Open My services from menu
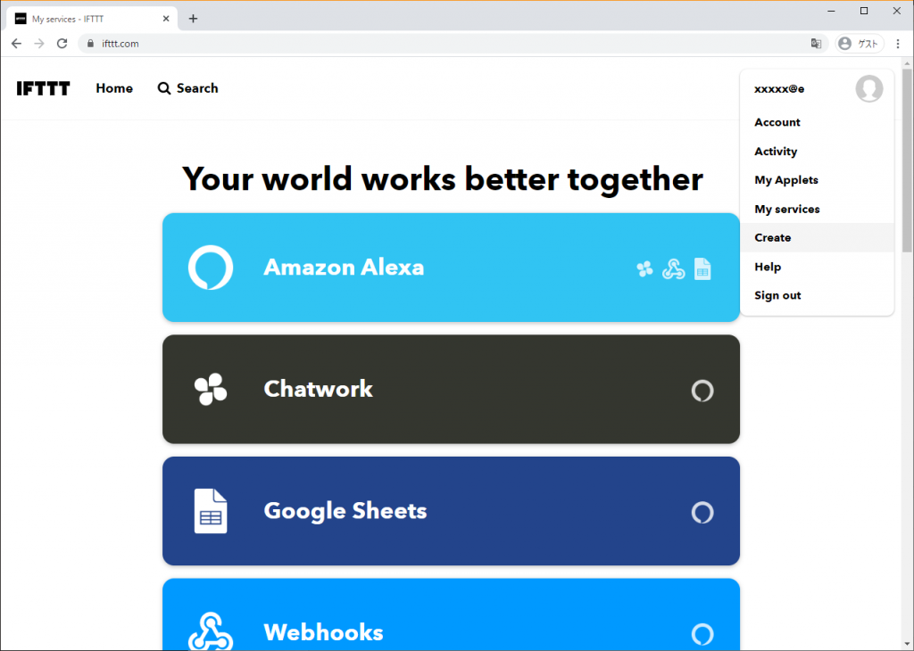 (787, 209)
